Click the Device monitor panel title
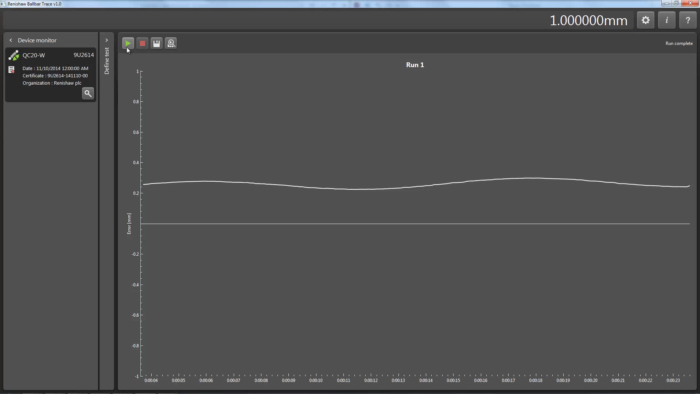The height and width of the screenshot is (394, 700). [37, 40]
